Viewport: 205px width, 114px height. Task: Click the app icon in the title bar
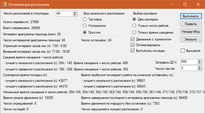click(x=4, y=5)
